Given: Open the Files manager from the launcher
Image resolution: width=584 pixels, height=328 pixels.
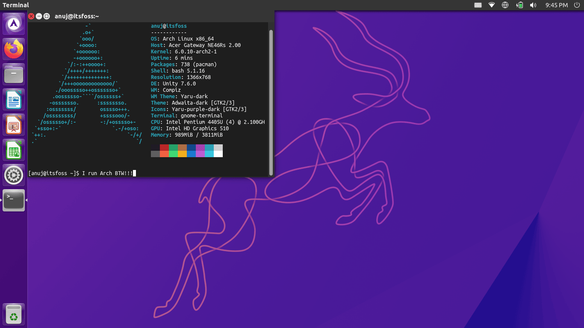Looking at the screenshot, I should tap(14, 74).
